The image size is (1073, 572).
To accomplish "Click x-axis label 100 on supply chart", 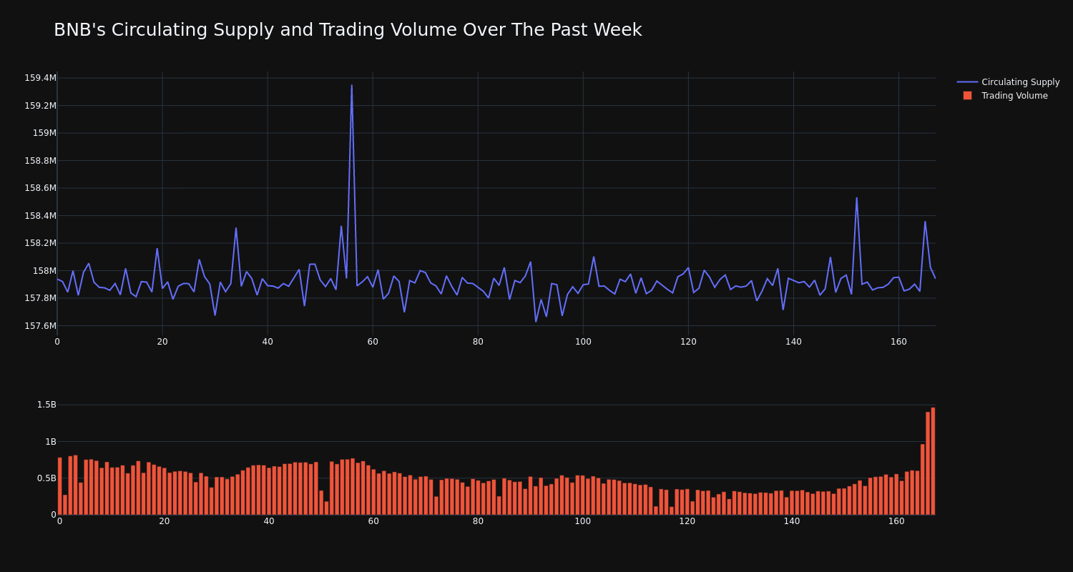I will [583, 342].
